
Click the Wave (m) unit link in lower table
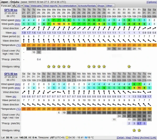point(14,97)
